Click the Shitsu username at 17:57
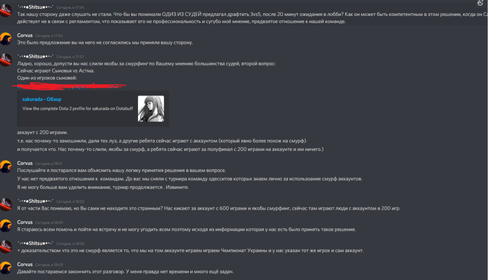This screenshot has width=488, height=280. click(35, 56)
